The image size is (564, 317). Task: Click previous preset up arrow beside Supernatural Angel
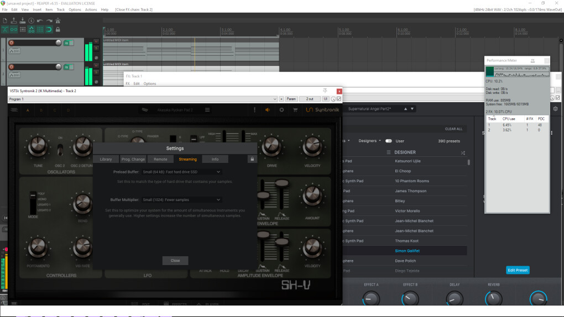coord(405,109)
